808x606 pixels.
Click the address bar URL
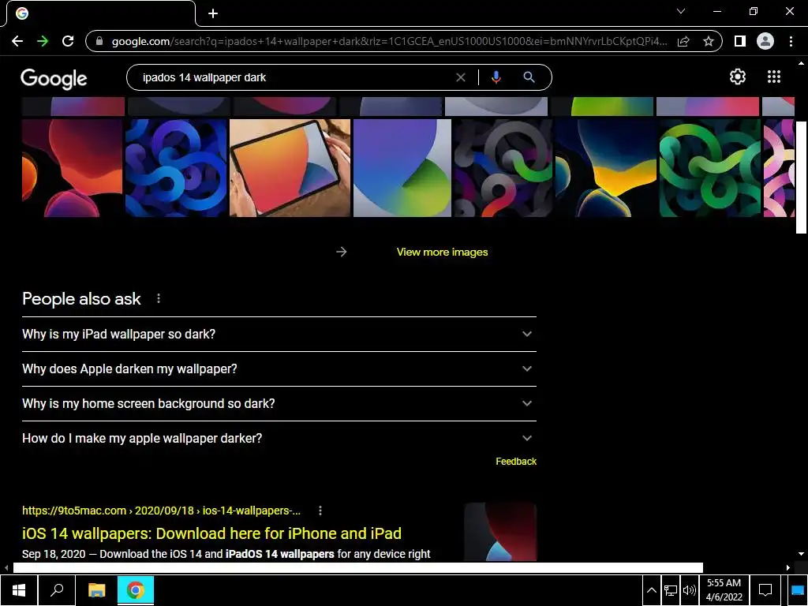click(x=389, y=41)
